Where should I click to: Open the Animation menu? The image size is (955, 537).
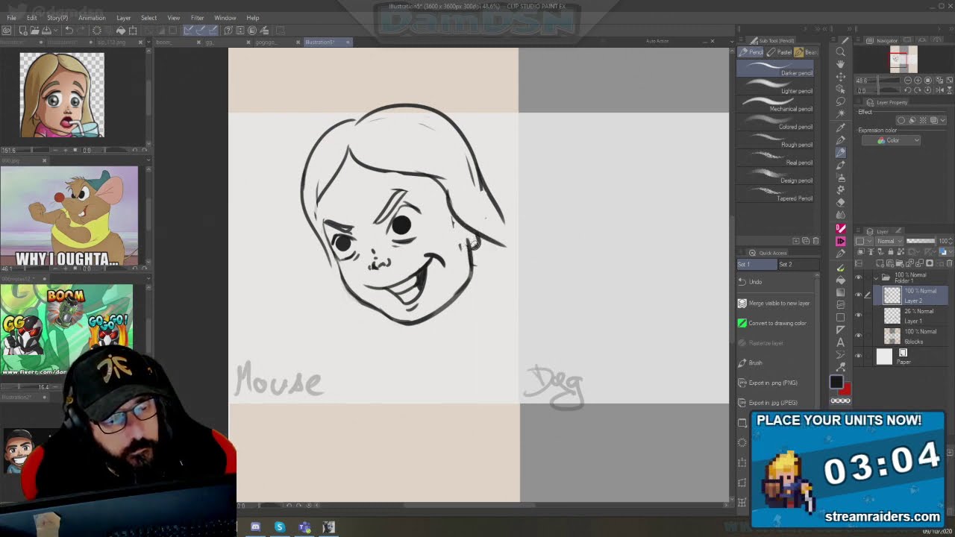click(92, 18)
